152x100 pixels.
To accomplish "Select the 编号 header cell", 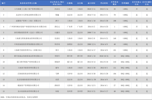I will [4, 3].
